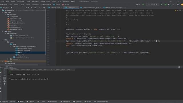The image size is (183, 103).
Task: Switch to the HelloController.java editor tab
Action: [90, 8]
